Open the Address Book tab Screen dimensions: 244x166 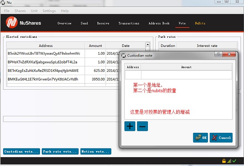(x=159, y=23)
